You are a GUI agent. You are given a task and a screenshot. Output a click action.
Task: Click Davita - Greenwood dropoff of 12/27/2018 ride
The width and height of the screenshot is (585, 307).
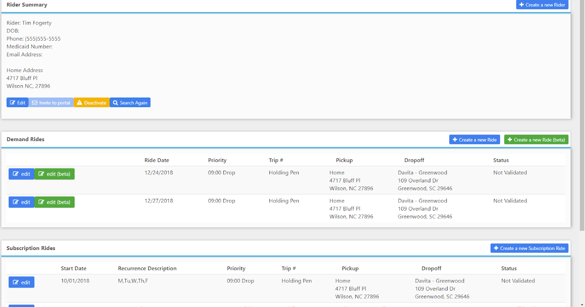coord(423,201)
